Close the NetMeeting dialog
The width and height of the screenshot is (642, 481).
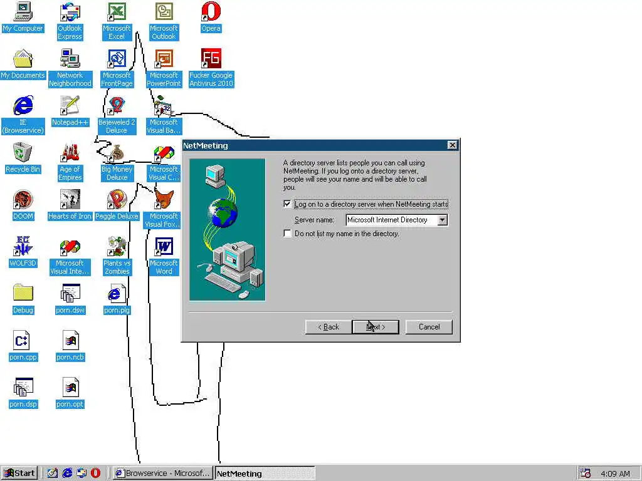452,145
